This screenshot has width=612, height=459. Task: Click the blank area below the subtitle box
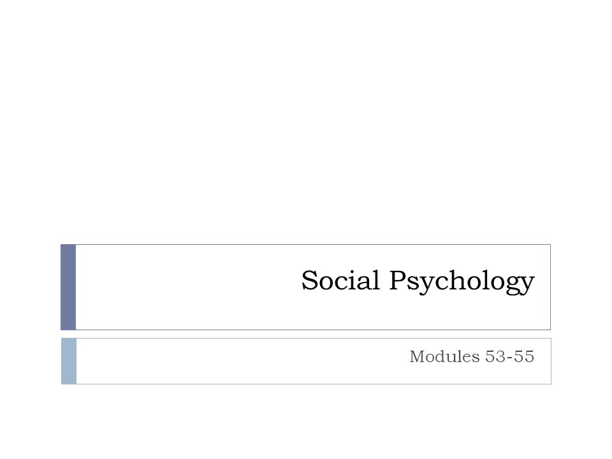[x=306, y=421]
